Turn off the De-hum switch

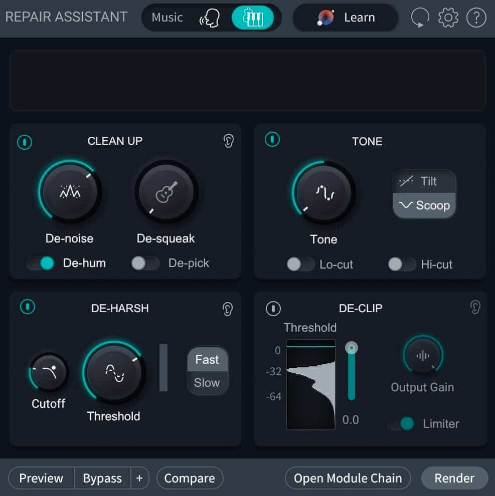point(41,263)
